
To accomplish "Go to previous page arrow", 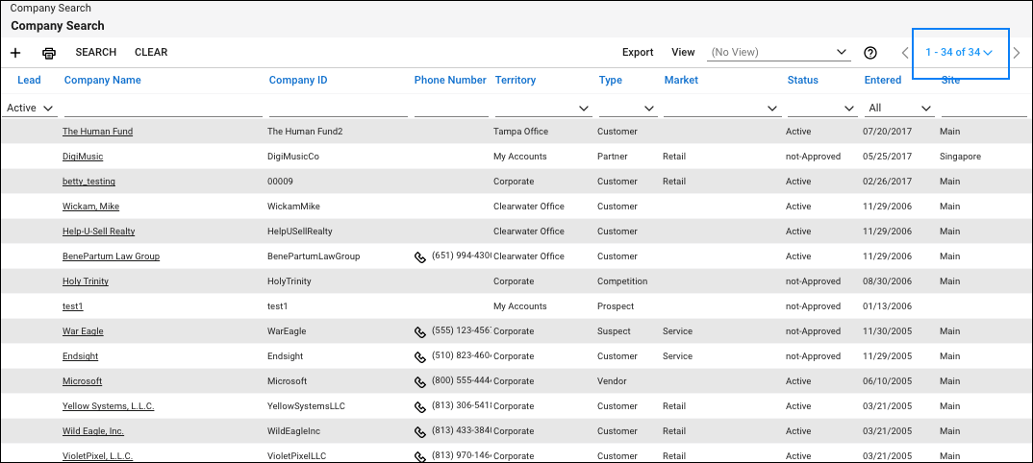I will coord(905,53).
